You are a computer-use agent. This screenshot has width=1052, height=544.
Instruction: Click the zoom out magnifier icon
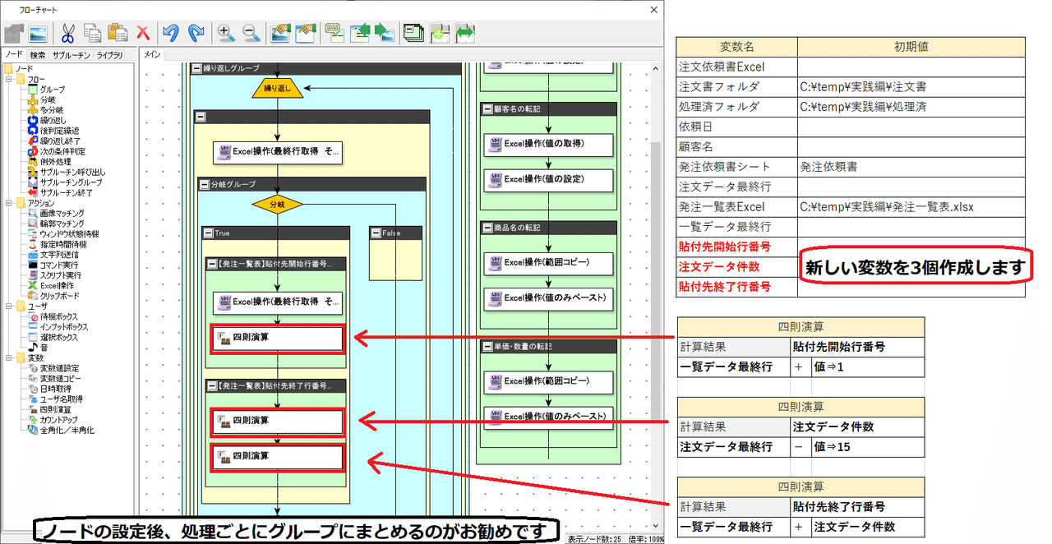(251, 33)
